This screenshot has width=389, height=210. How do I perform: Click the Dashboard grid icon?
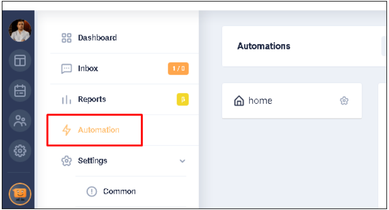pyautogui.click(x=66, y=38)
